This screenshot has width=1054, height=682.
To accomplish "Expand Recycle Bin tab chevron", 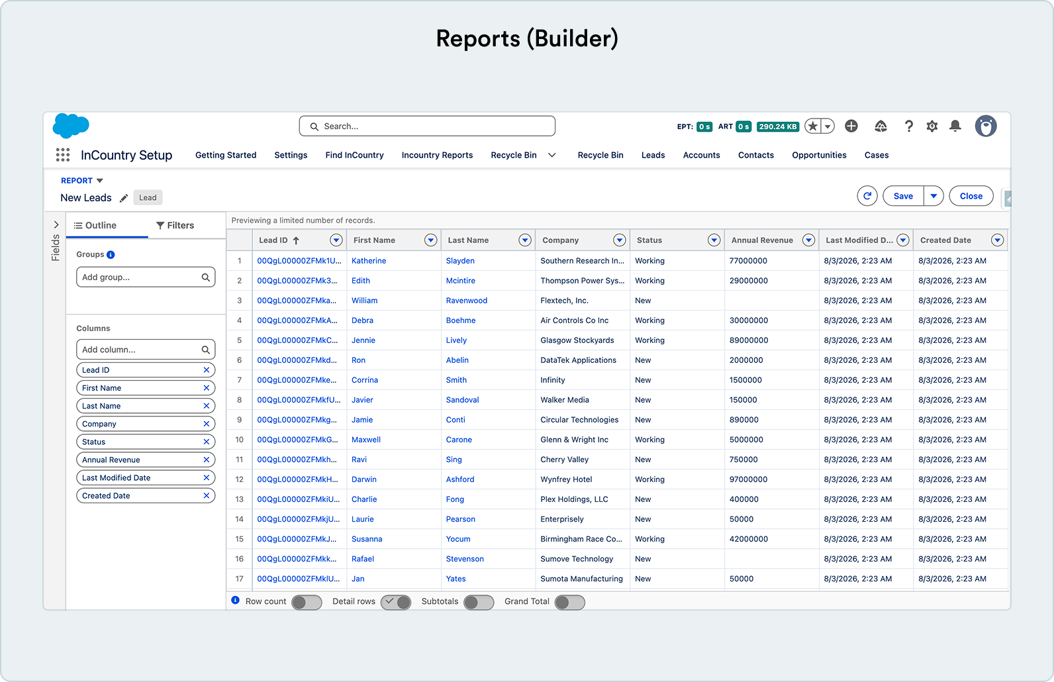I will 552,155.
